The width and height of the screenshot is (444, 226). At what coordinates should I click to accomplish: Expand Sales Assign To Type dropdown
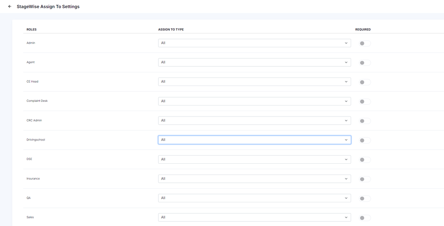point(254,217)
